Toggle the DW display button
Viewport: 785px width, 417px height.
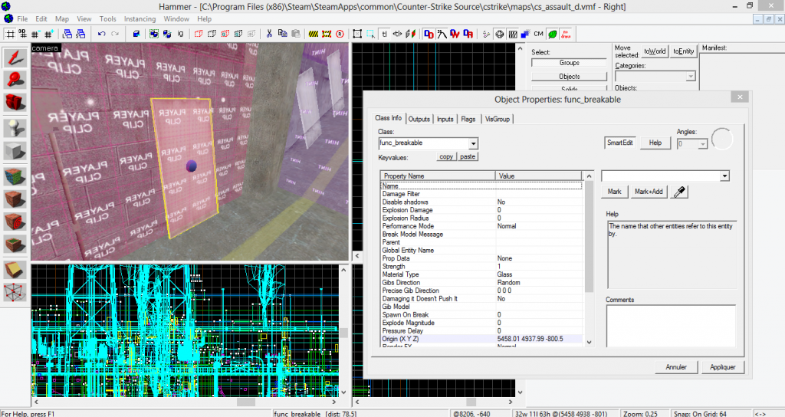[x=455, y=34]
